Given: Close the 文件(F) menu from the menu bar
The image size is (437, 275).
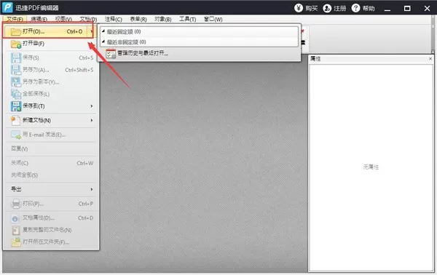Looking at the screenshot, I should point(15,19).
